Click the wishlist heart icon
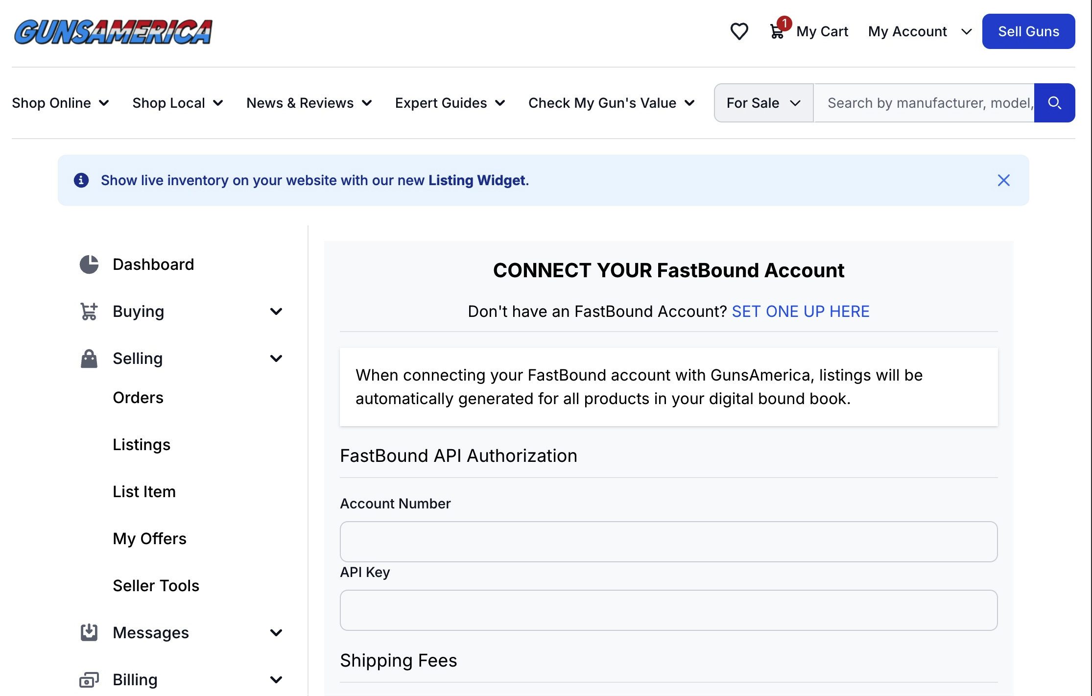 pos(739,31)
